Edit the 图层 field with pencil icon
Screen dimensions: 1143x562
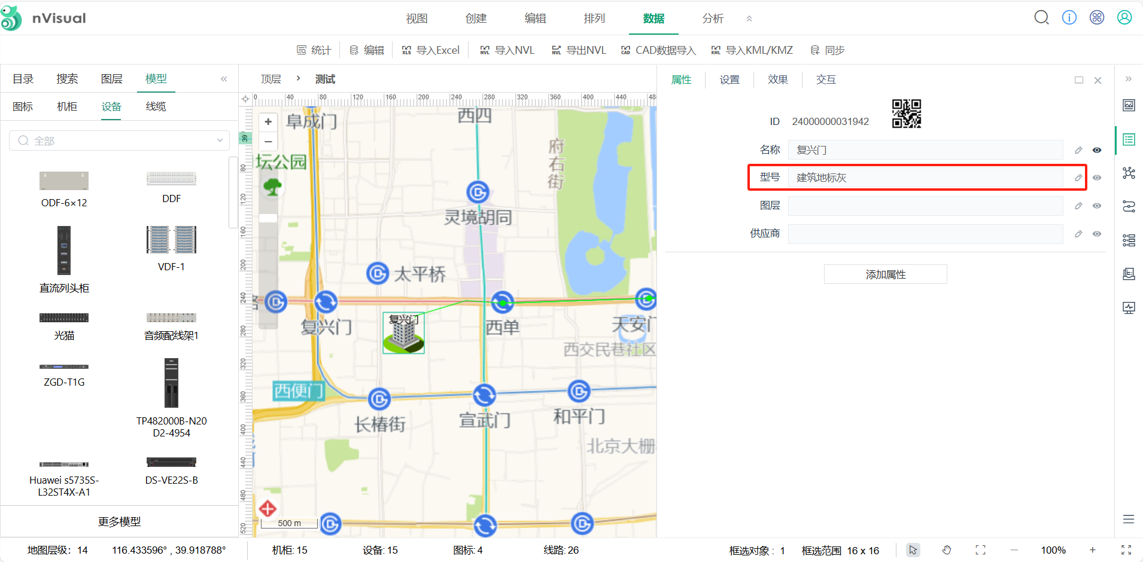[x=1078, y=206]
